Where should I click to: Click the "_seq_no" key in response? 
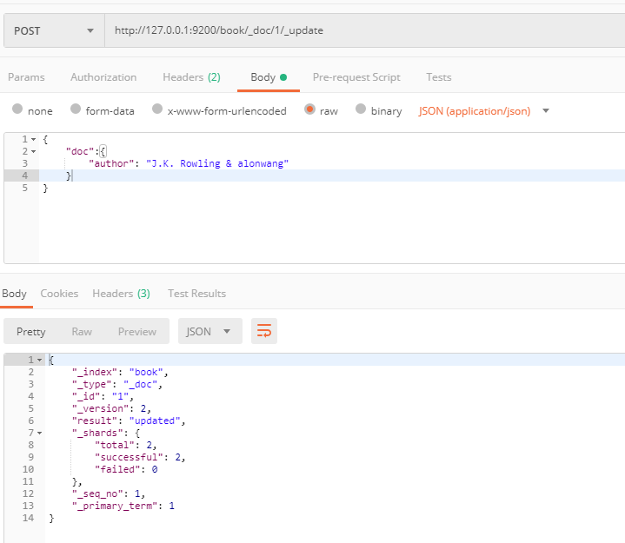[97, 494]
